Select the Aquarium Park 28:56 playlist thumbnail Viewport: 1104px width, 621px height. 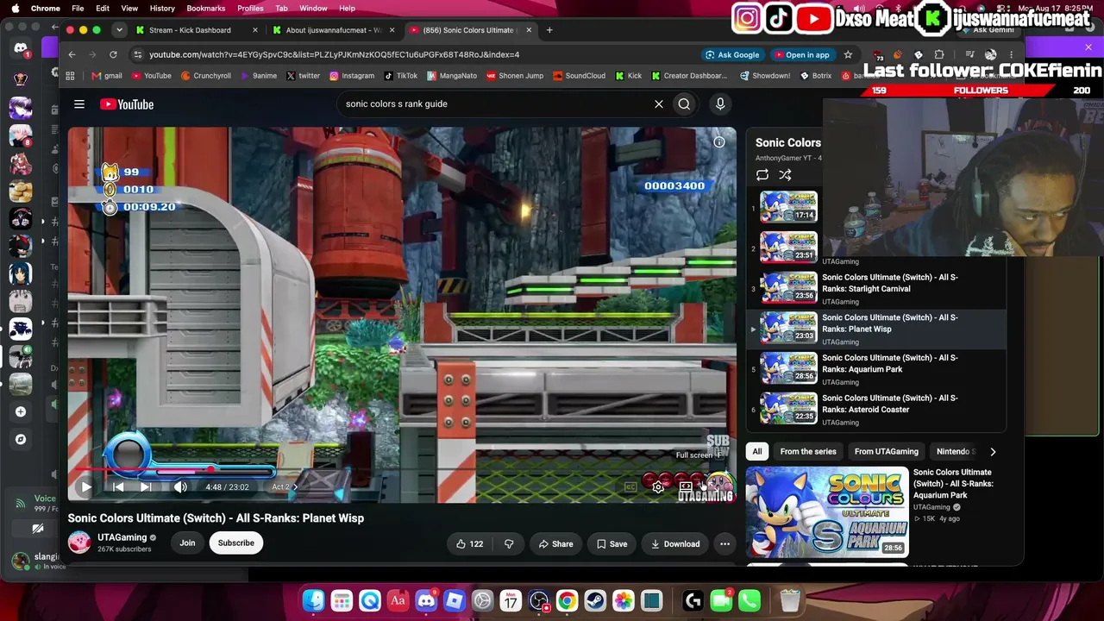pyautogui.click(x=788, y=368)
